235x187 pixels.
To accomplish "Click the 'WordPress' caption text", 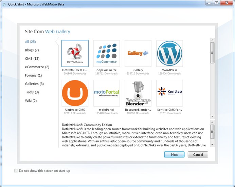I will pyautogui.click(x=169, y=70).
